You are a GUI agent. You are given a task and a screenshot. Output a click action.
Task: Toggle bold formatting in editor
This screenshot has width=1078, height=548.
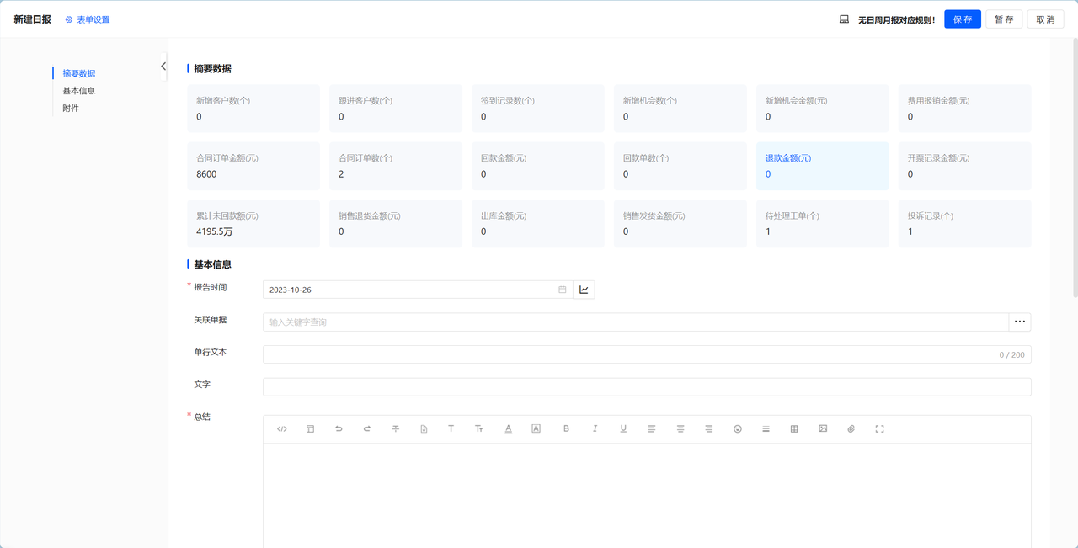point(566,429)
